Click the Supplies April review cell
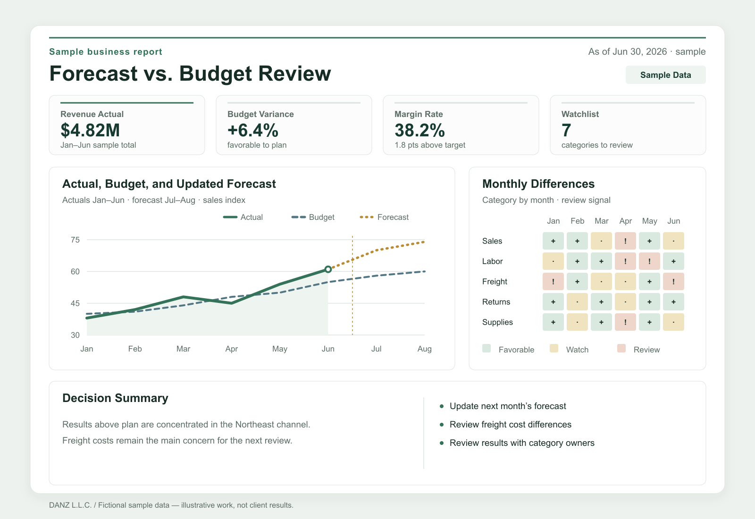The height and width of the screenshot is (519, 755). click(x=625, y=322)
